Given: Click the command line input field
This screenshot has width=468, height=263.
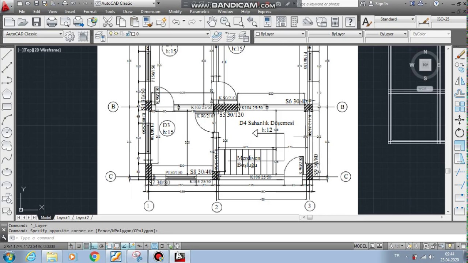Looking at the screenshot, I should (234, 238).
